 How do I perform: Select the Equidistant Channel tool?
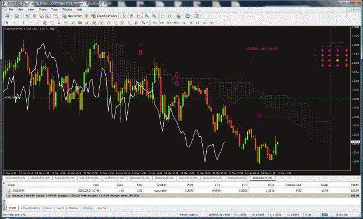point(45,23)
